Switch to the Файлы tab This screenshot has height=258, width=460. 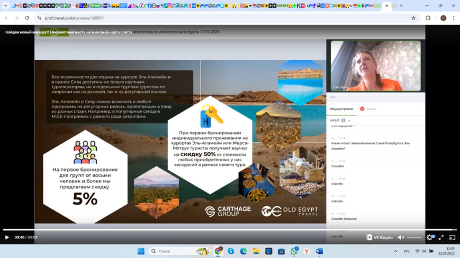pos(371,109)
